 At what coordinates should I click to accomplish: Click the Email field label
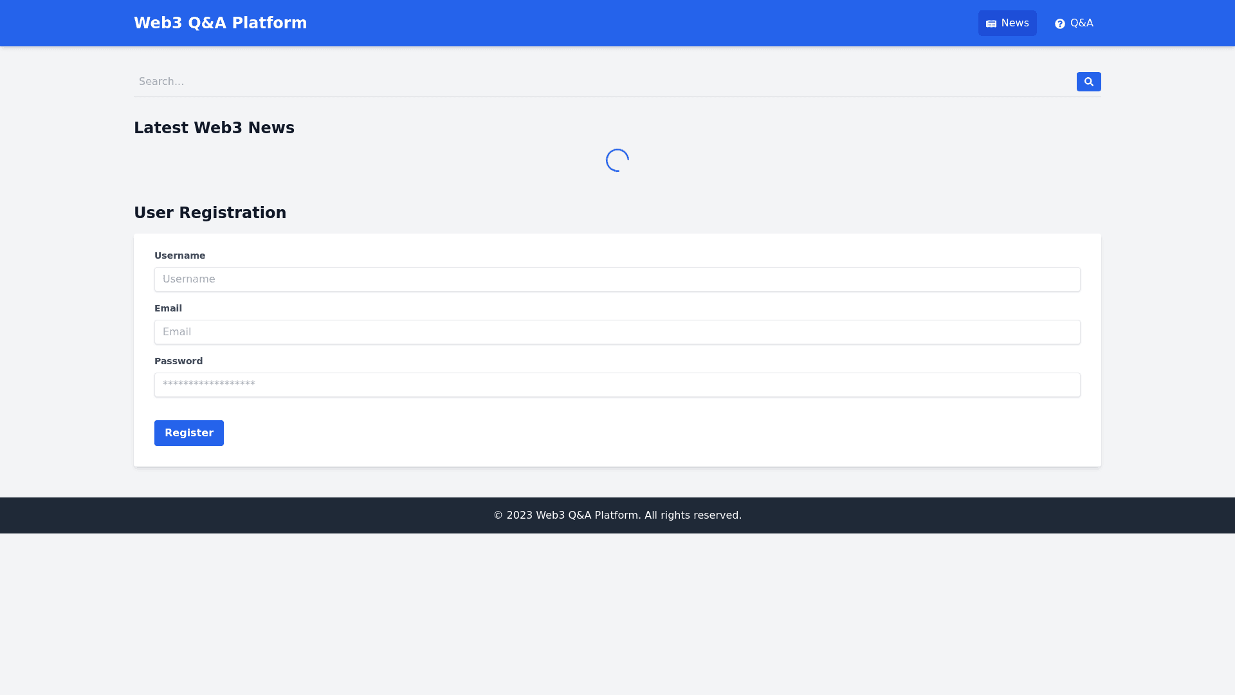coord(168,308)
